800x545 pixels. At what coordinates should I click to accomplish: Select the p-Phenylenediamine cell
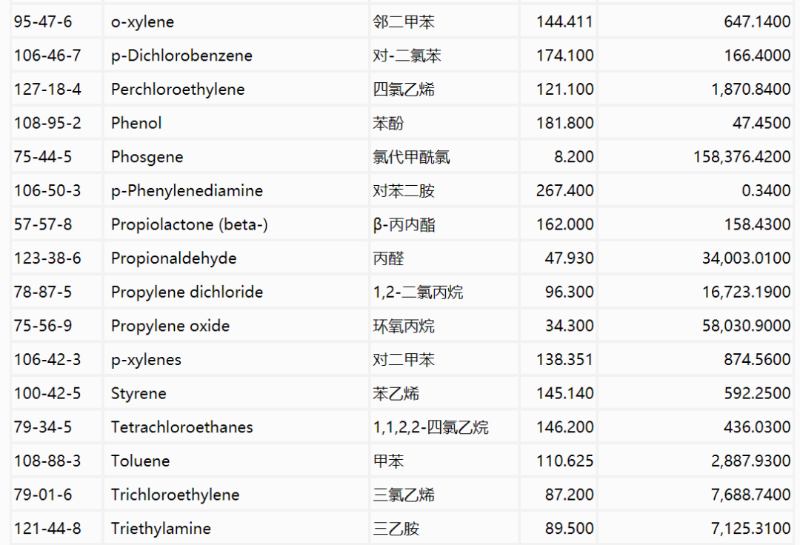187,191
